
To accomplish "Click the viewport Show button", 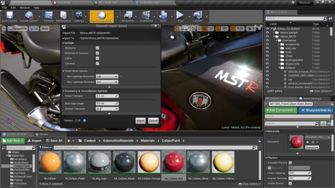I will click(x=45, y=29).
